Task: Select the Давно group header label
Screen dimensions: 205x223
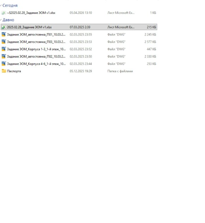Action: pyautogui.click(x=8, y=20)
